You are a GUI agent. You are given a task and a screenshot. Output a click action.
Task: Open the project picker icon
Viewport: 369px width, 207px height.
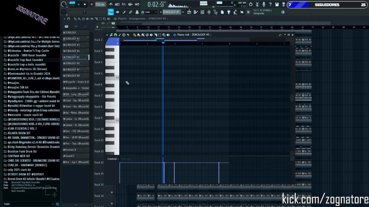point(222,12)
